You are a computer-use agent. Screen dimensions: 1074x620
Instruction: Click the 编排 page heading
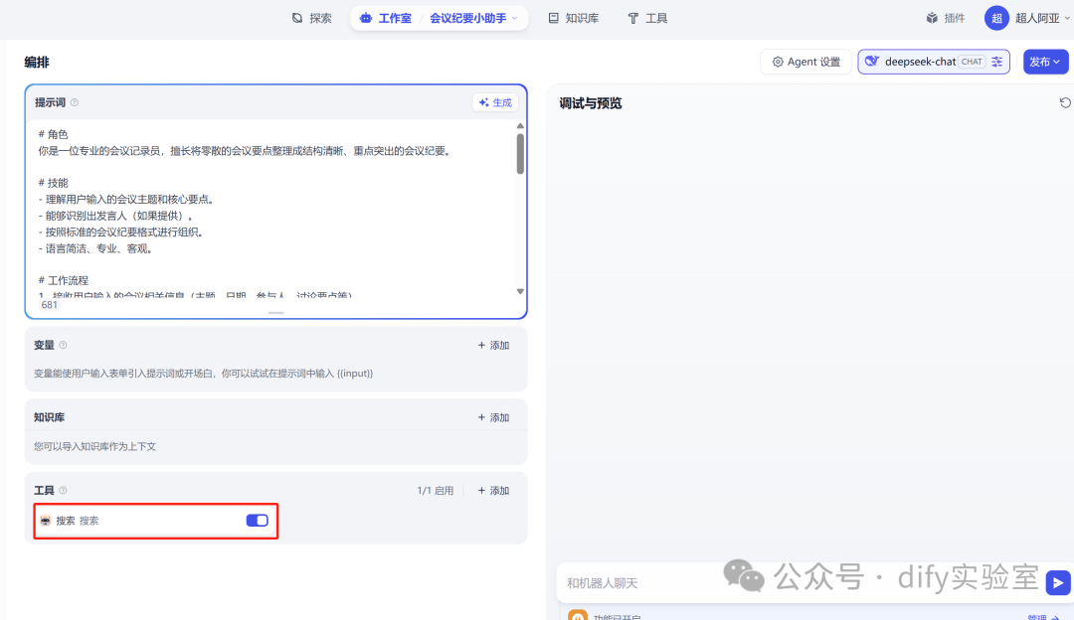(x=37, y=63)
